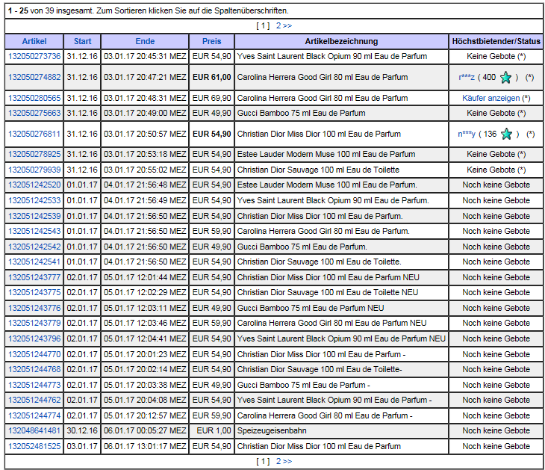The width and height of the screenshot is (545, 470).
Task: Open article 132050275663
Action: point(34,113)
